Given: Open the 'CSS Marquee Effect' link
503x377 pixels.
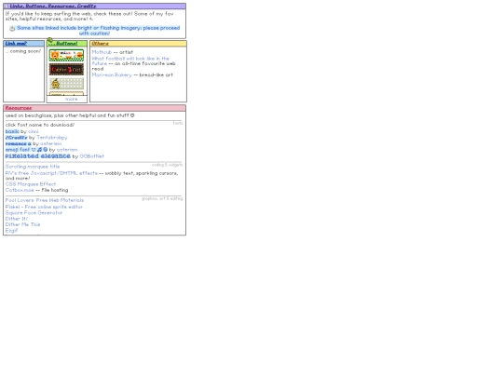Looking at the screenshot, I should tap(31, 184).
